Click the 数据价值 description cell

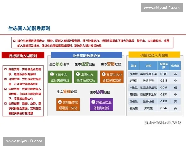[x=148, y=102]
